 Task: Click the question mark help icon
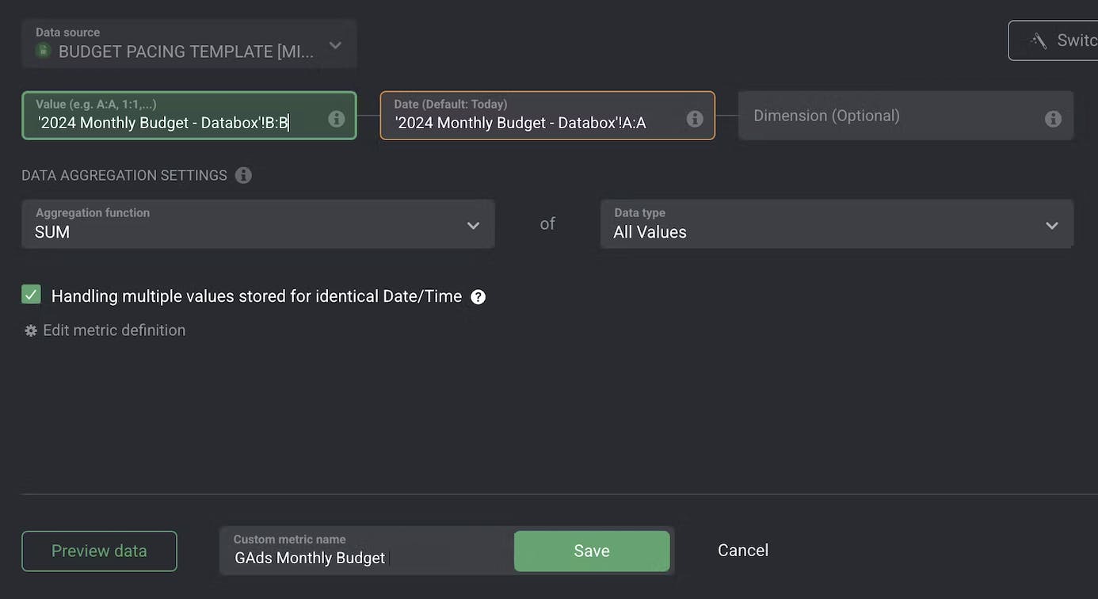tap(478, 297)
